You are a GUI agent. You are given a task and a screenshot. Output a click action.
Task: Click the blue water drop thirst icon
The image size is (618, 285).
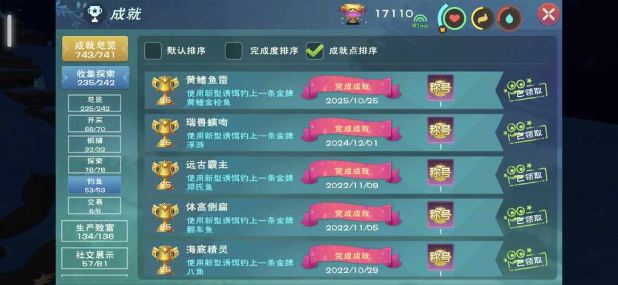point(510,19)
